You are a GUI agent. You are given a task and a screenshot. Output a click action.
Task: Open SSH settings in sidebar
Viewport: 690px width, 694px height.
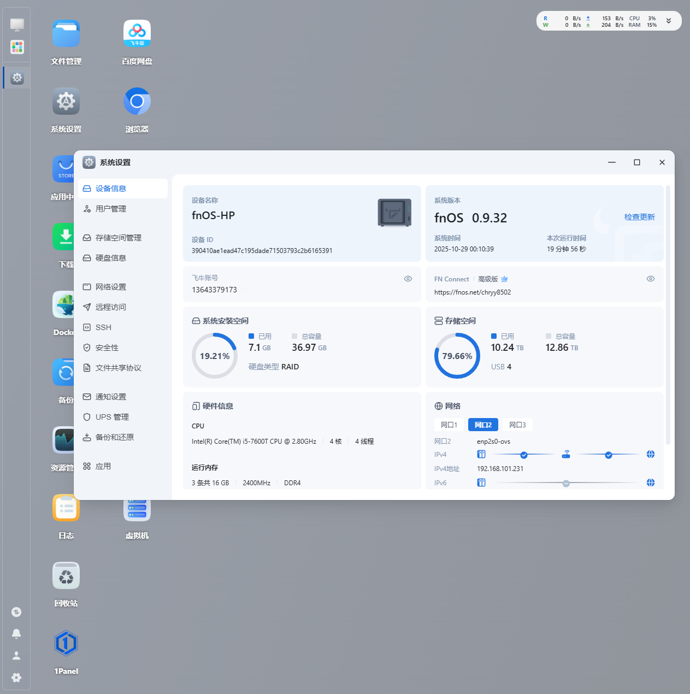click(123, 327)
